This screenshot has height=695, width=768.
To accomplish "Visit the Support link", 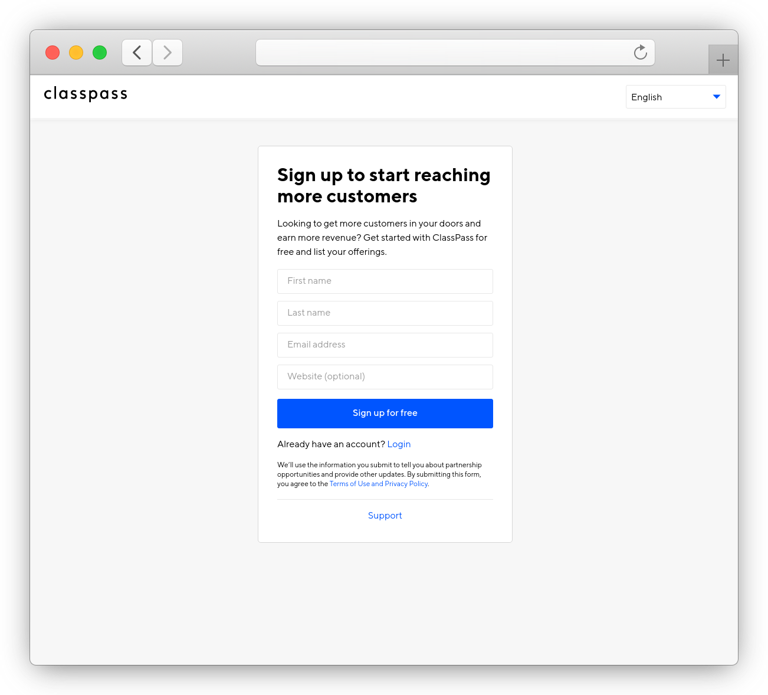I will [385, 516].
